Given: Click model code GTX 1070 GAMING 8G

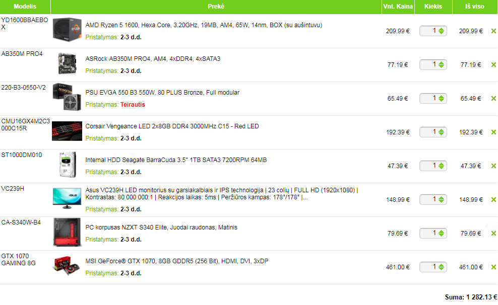Looking at the screenshot, I should (x=19, y=260).
